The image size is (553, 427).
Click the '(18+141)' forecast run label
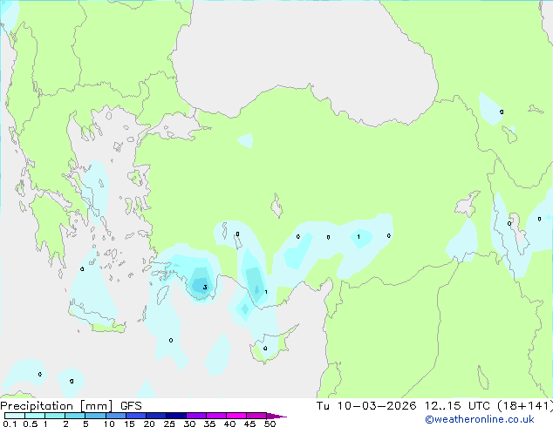525,406
